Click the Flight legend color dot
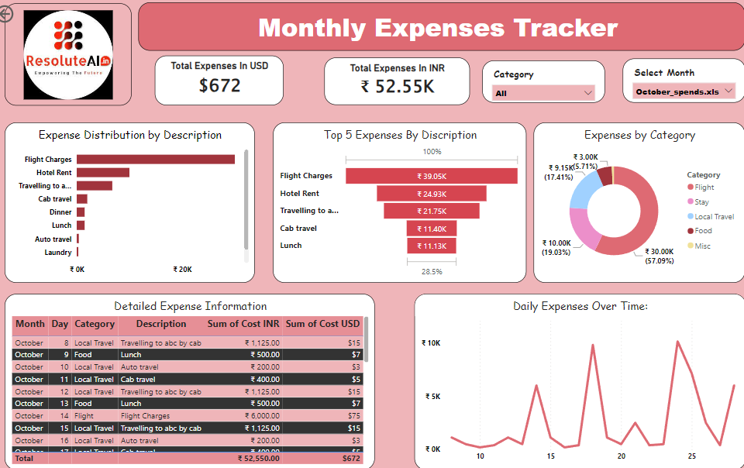Screen dimensions: 744x468 click(691, 188)
